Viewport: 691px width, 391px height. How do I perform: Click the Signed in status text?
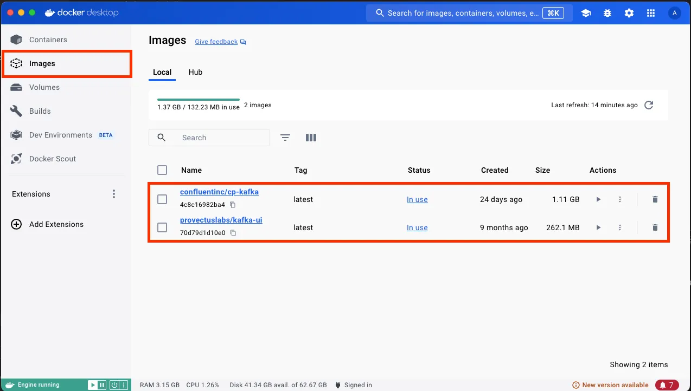pyautogui.click(x=358, y=385)
